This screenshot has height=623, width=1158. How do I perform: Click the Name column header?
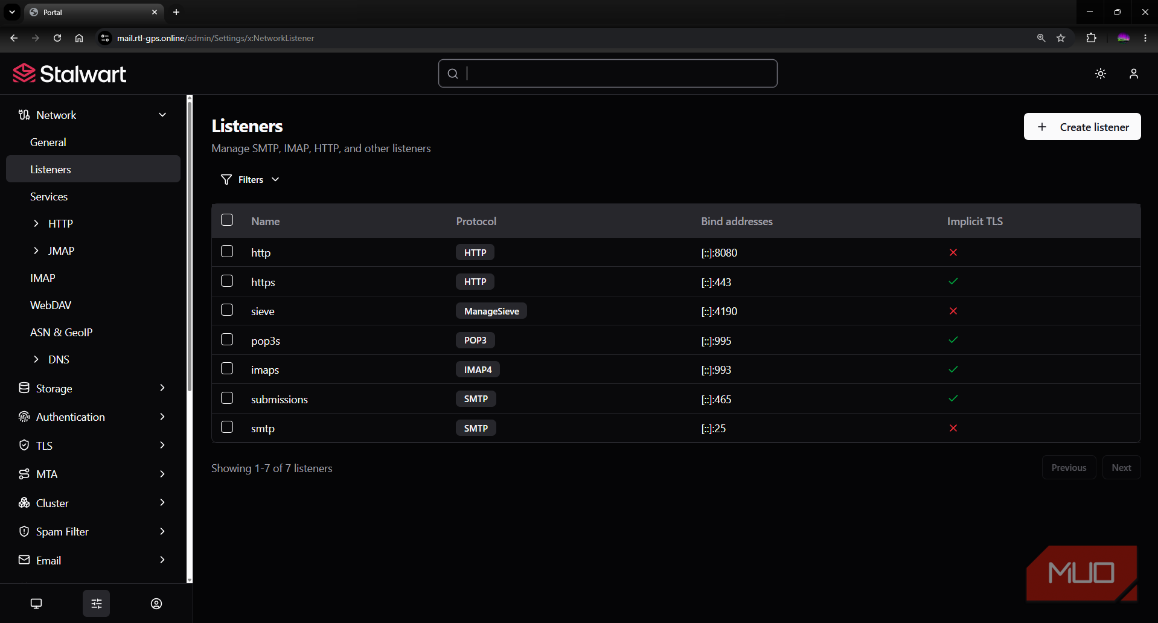point(265,222)
